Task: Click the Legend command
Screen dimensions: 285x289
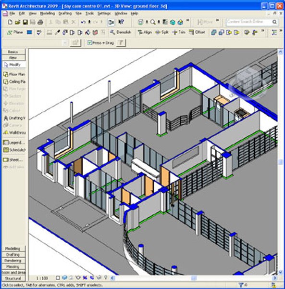Action: coord(14,143)
